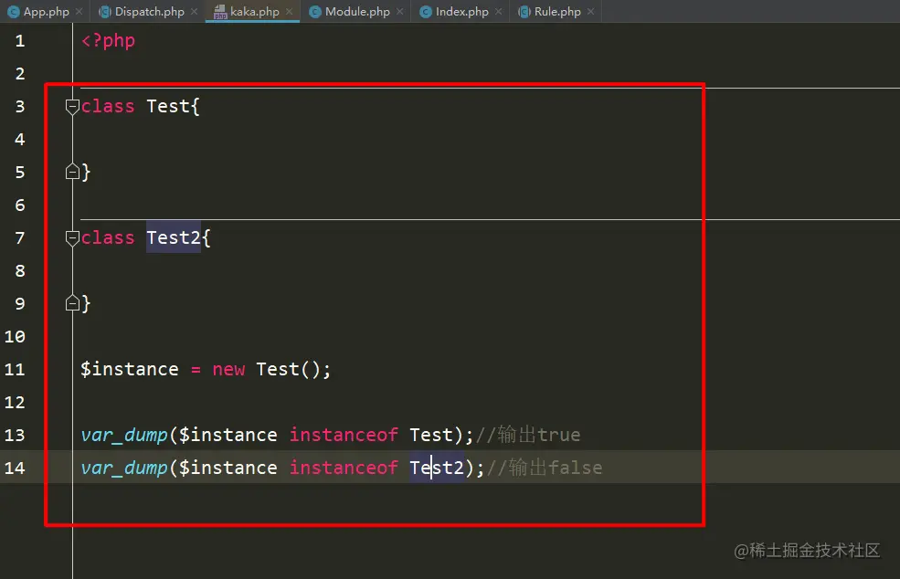The image size is (900, 579).
Task: Collapse the class Test fold marker
Action: [x=72, y=107]
